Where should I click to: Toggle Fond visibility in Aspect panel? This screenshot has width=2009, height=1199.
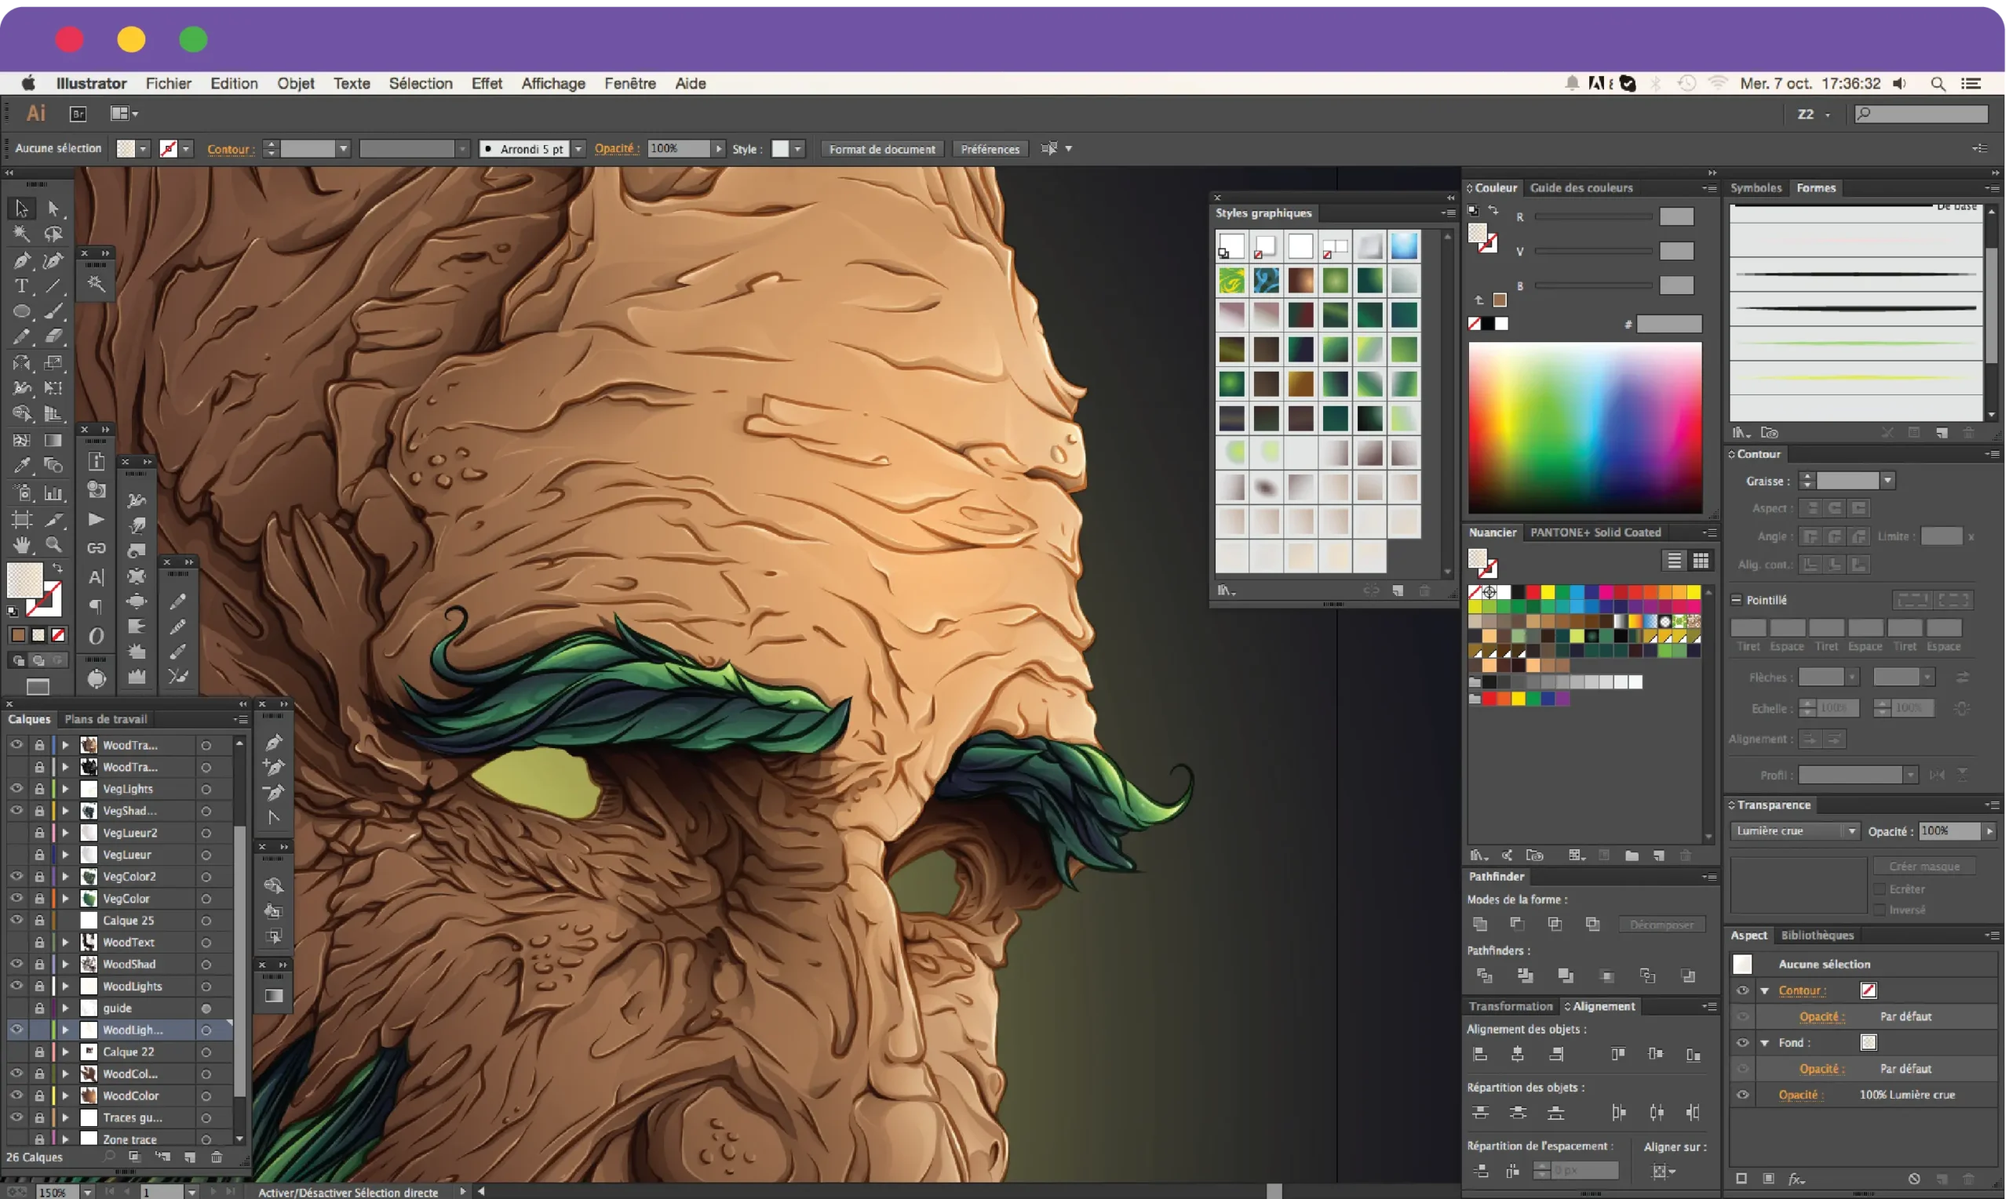(1743, 1044)
